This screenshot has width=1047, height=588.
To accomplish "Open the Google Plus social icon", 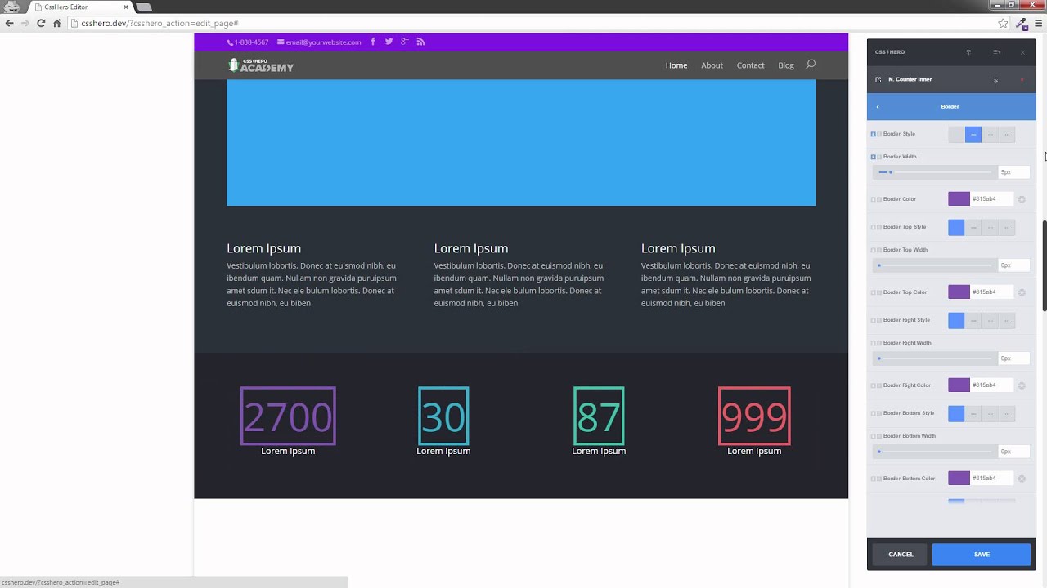I will click(404, 42).
